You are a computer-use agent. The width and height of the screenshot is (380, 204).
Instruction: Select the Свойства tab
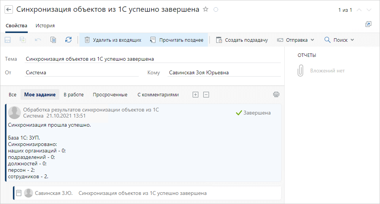click(x=16, y=26)
